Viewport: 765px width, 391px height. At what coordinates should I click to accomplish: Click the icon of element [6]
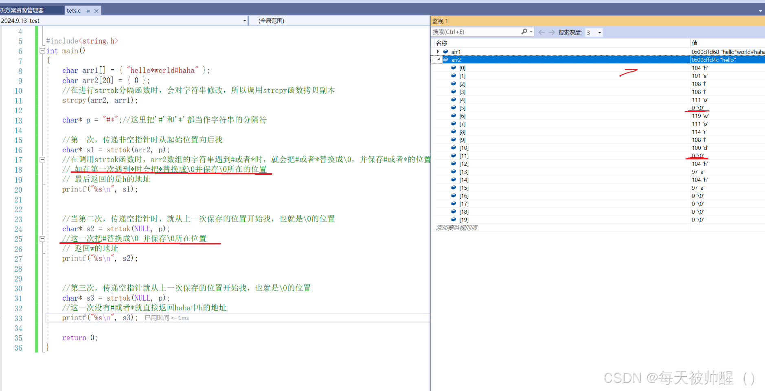(x=454, y=116)
